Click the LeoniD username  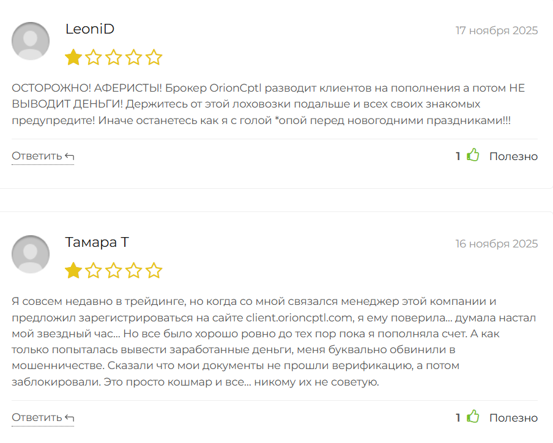coord(89,29)
